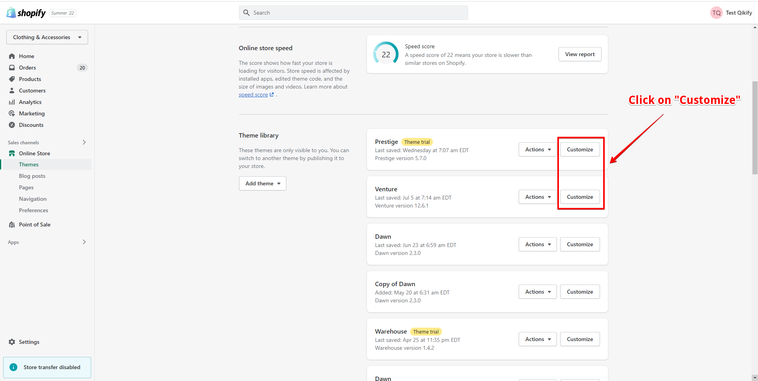758x381 pixels.
Task: Click the Home house icon
Action: (x=12, y=56)
